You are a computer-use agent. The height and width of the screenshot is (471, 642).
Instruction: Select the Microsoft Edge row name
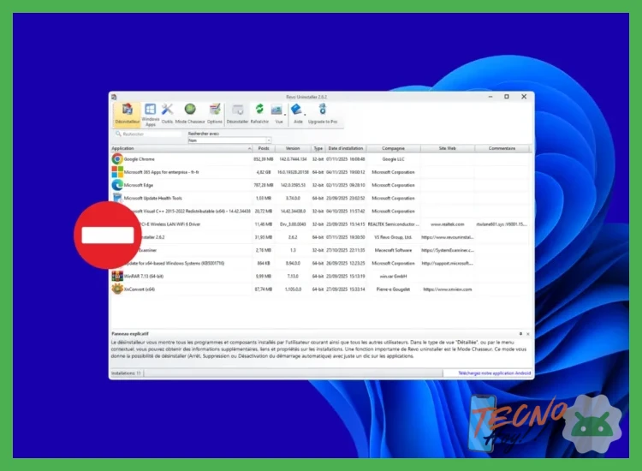point(139,185)
